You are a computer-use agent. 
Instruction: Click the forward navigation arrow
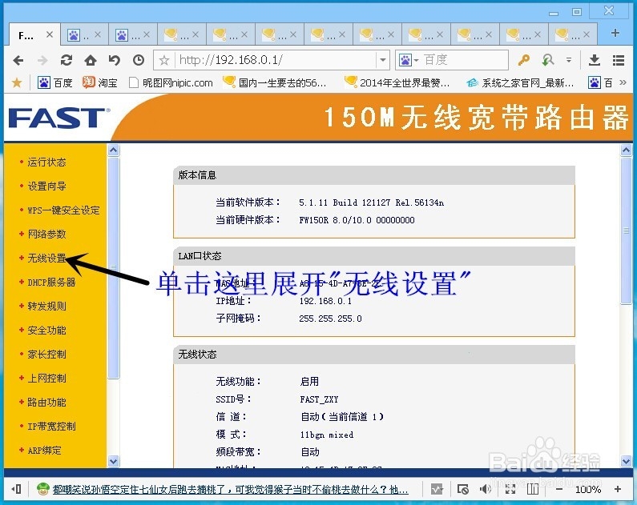click(42, 61)
